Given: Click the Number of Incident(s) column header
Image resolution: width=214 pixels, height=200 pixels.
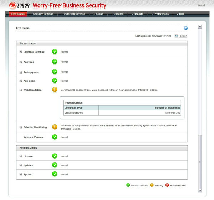Looking at the screenshot, I should 140,108.
